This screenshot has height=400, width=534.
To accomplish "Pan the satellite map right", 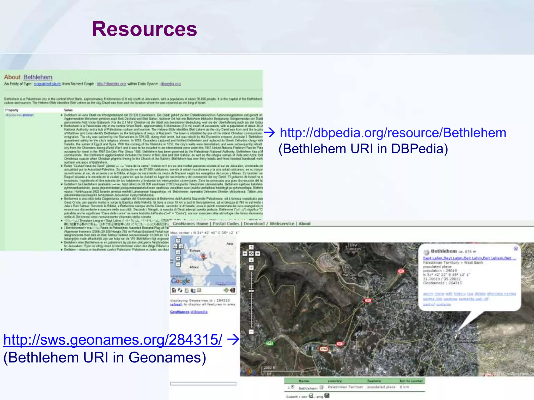I will [x=257, y=253].
